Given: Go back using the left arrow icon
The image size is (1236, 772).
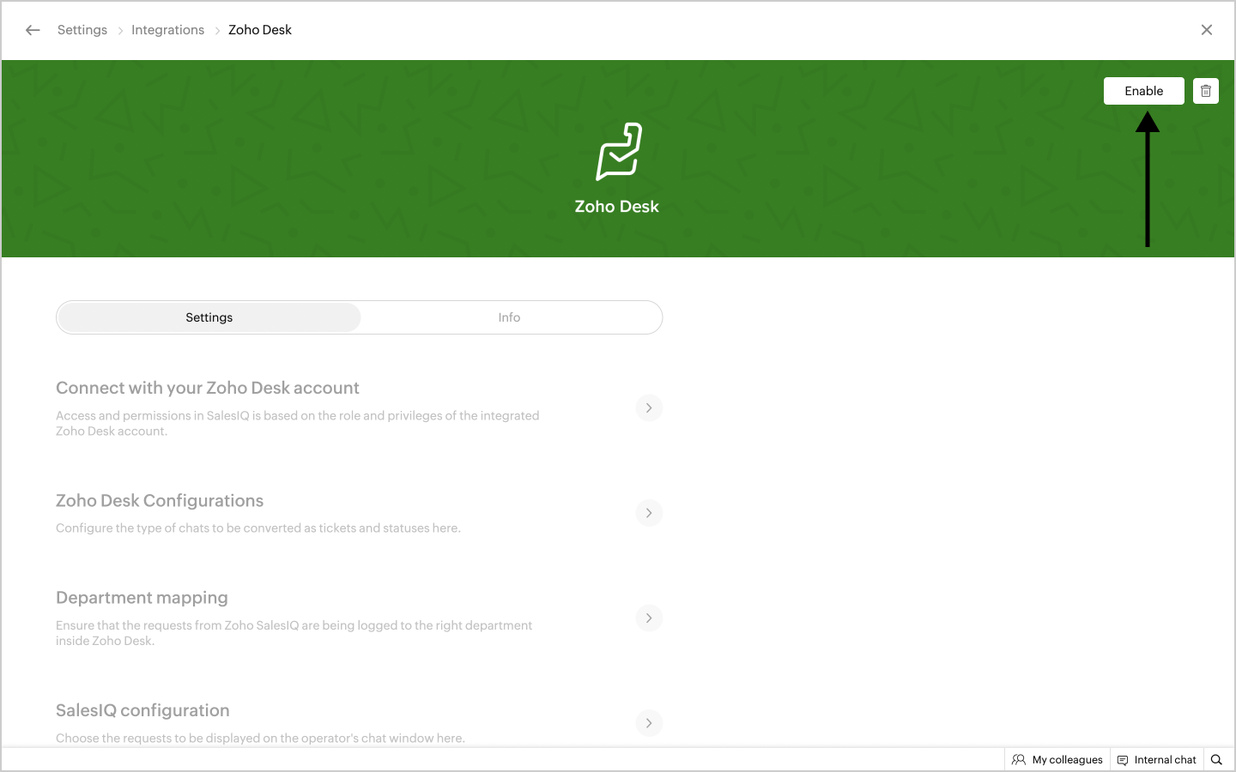Looking at the screenshot, I should (x=33, y=30).
